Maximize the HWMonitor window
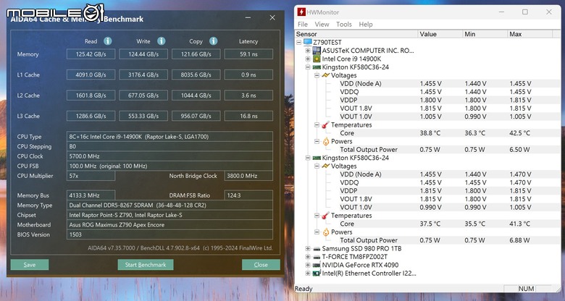 525,12
